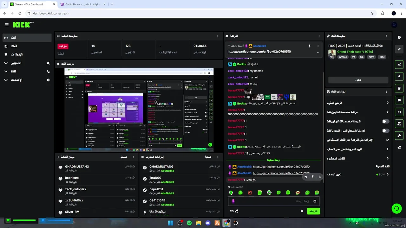Toggle the camera channel actions widget icon in the right rail
The height and width of the screenshot is (228, 406).
pyautogui.click(x=399, y=123)
